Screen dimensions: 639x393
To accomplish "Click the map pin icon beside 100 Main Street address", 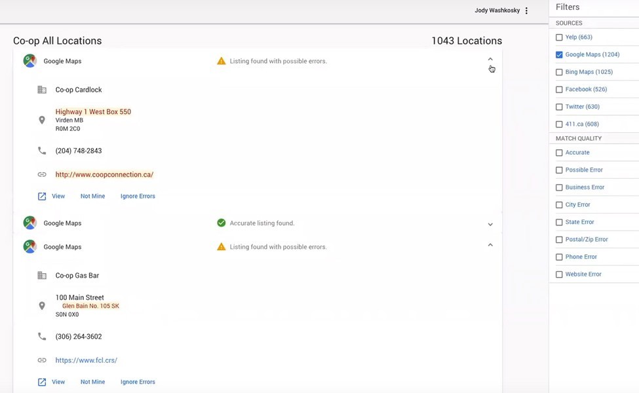I will point(42,306).
